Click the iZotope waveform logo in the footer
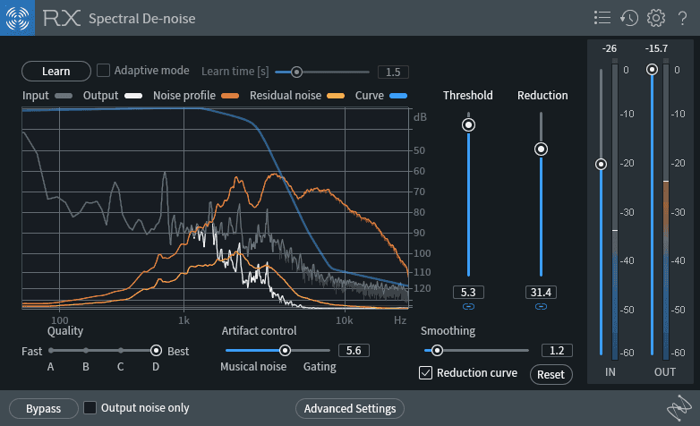 (x=679, y=408)
